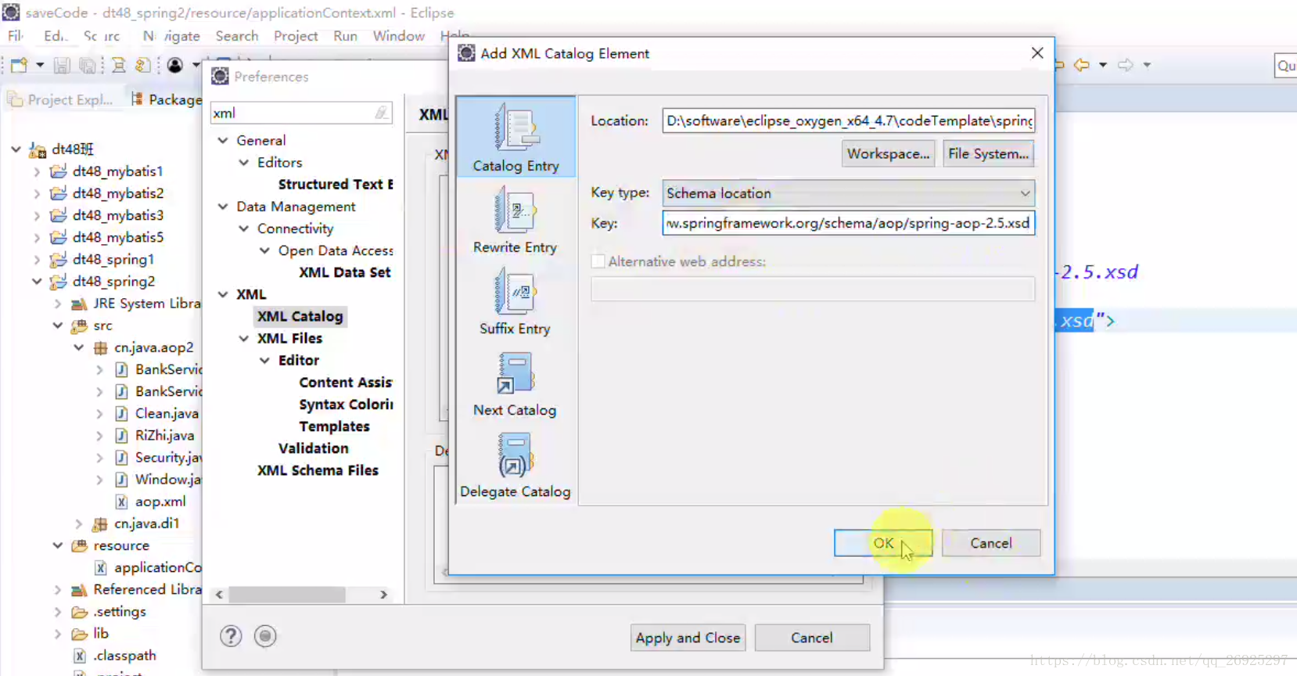Image resolution: width=1297 pixels, height=676 pixels.
Task: Select XML Schema Files in preferences tree
Action: tap(318, 470)
